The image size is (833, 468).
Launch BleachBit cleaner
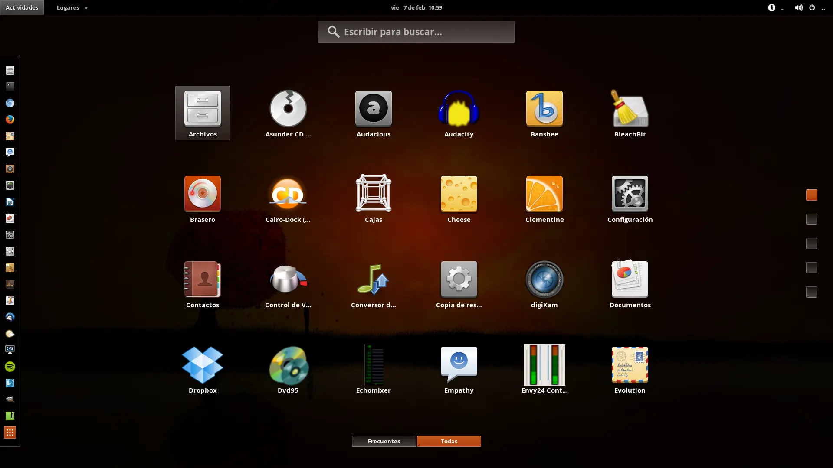[x=630, y=113]
